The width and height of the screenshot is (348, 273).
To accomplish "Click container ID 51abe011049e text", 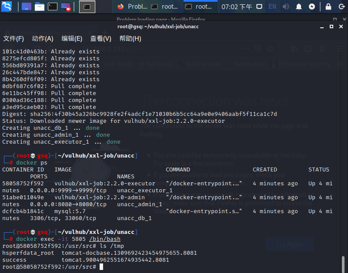I will [x=23, y=197].
